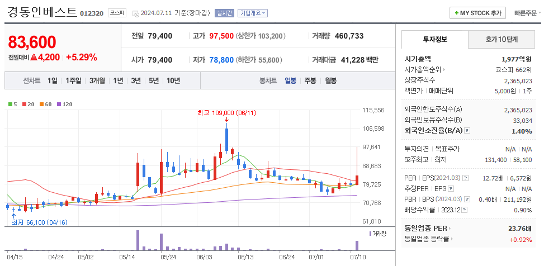Switch to the 투자정보 tab

click(x=435, y=39)
